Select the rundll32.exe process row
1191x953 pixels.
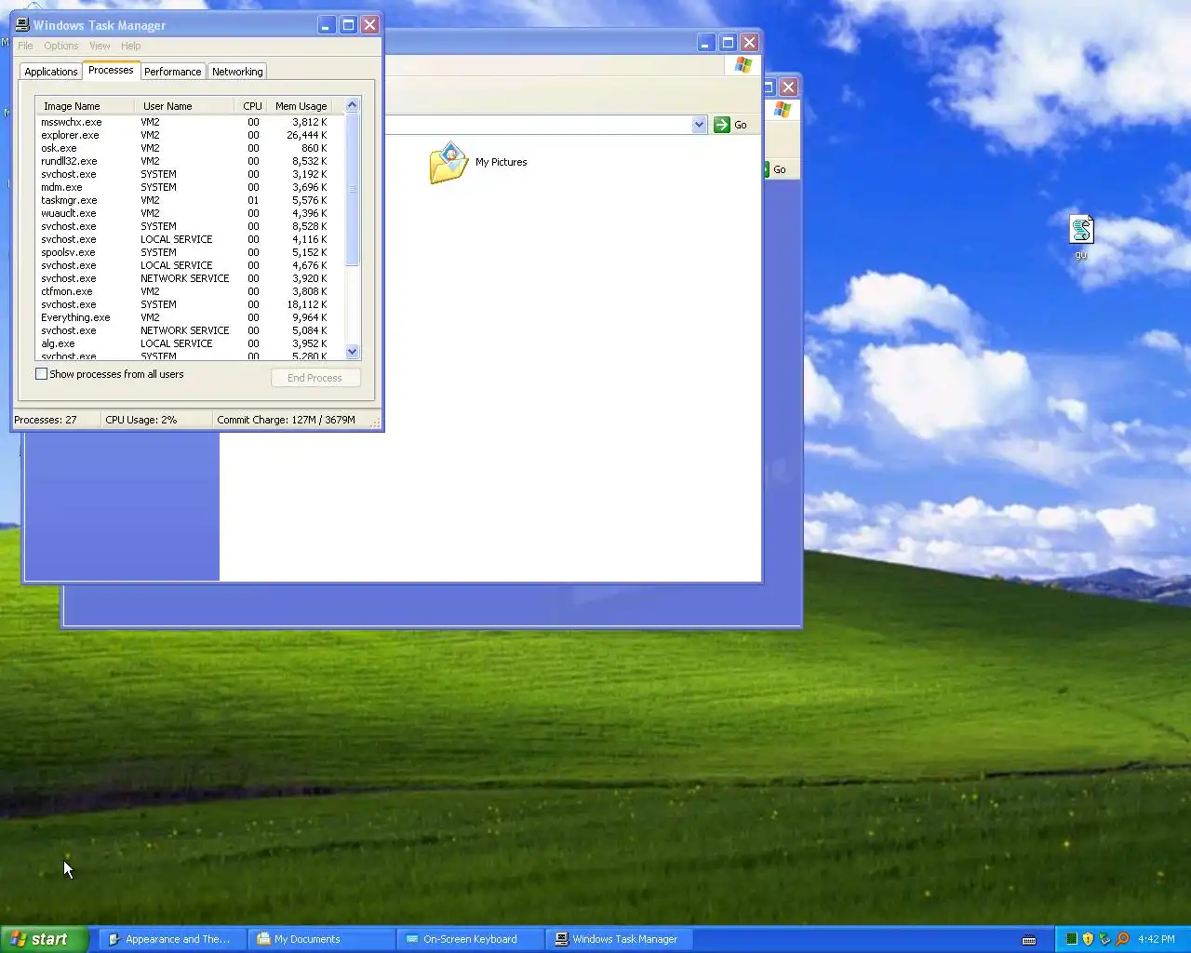190,161
